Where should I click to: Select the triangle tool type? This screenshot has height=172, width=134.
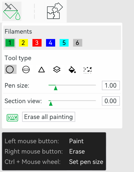point(42,70)
